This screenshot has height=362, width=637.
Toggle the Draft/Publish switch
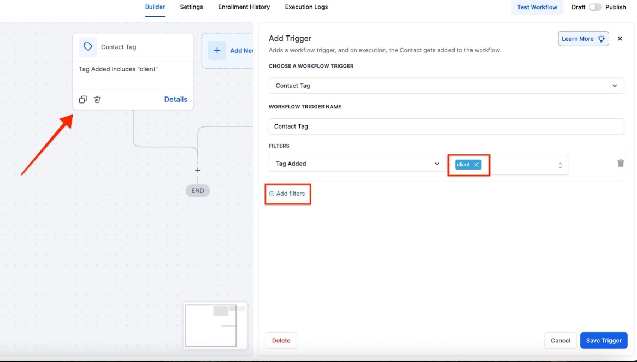point(595,7)
